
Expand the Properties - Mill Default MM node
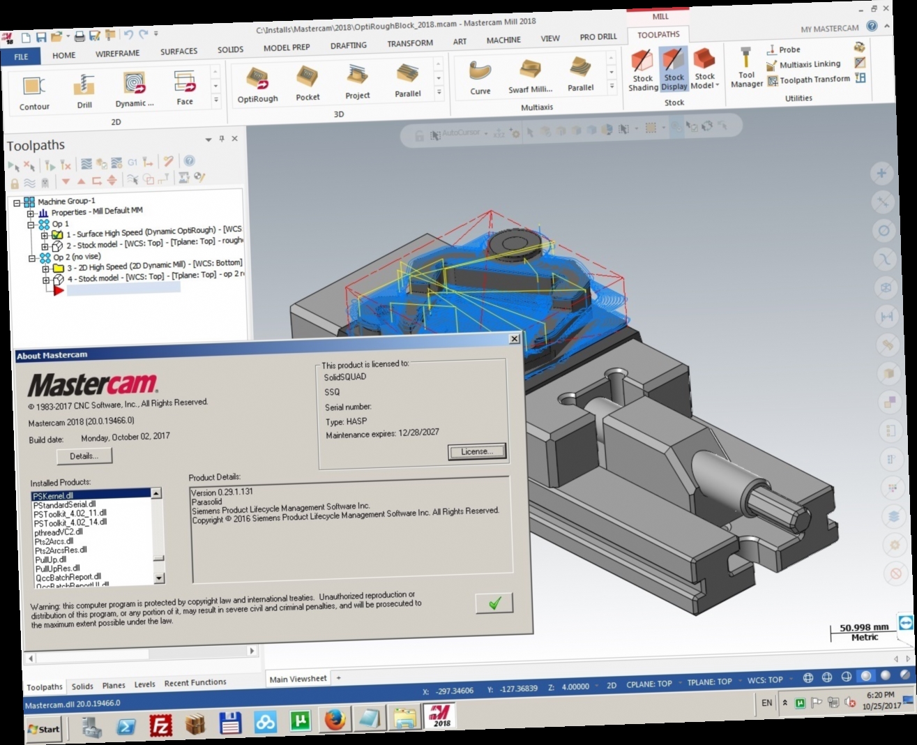pyautogui.click(x=30, y=213)
